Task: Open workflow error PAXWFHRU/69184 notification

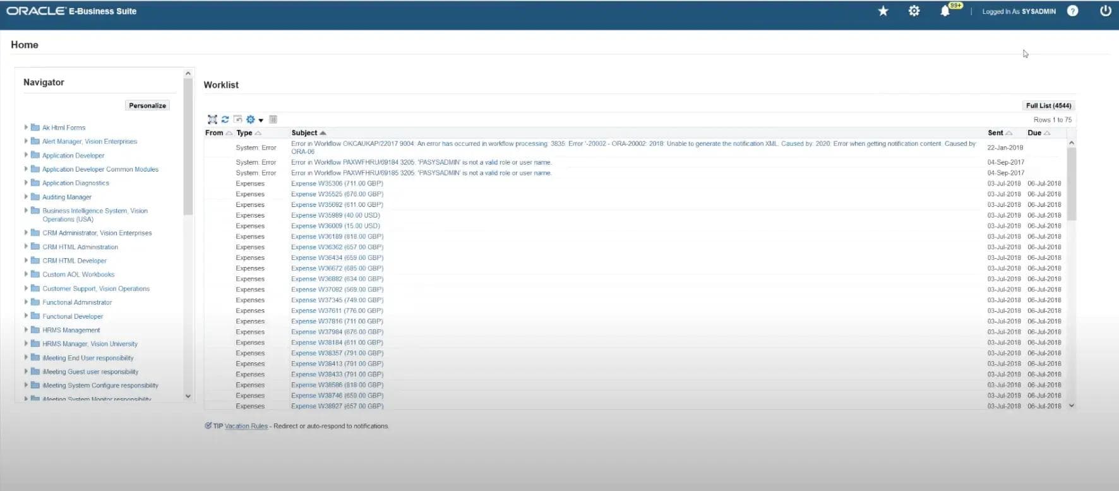Action: coord(421,162)
